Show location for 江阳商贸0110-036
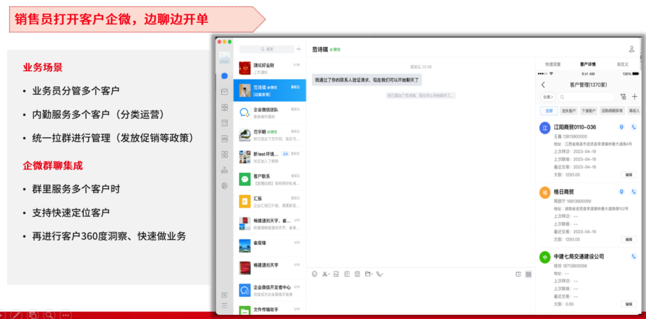Image resolution: width=646 pixels, height=319 pixels. click(621, 127)
